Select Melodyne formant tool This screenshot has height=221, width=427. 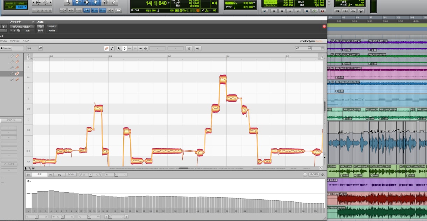tap(130, 48)
